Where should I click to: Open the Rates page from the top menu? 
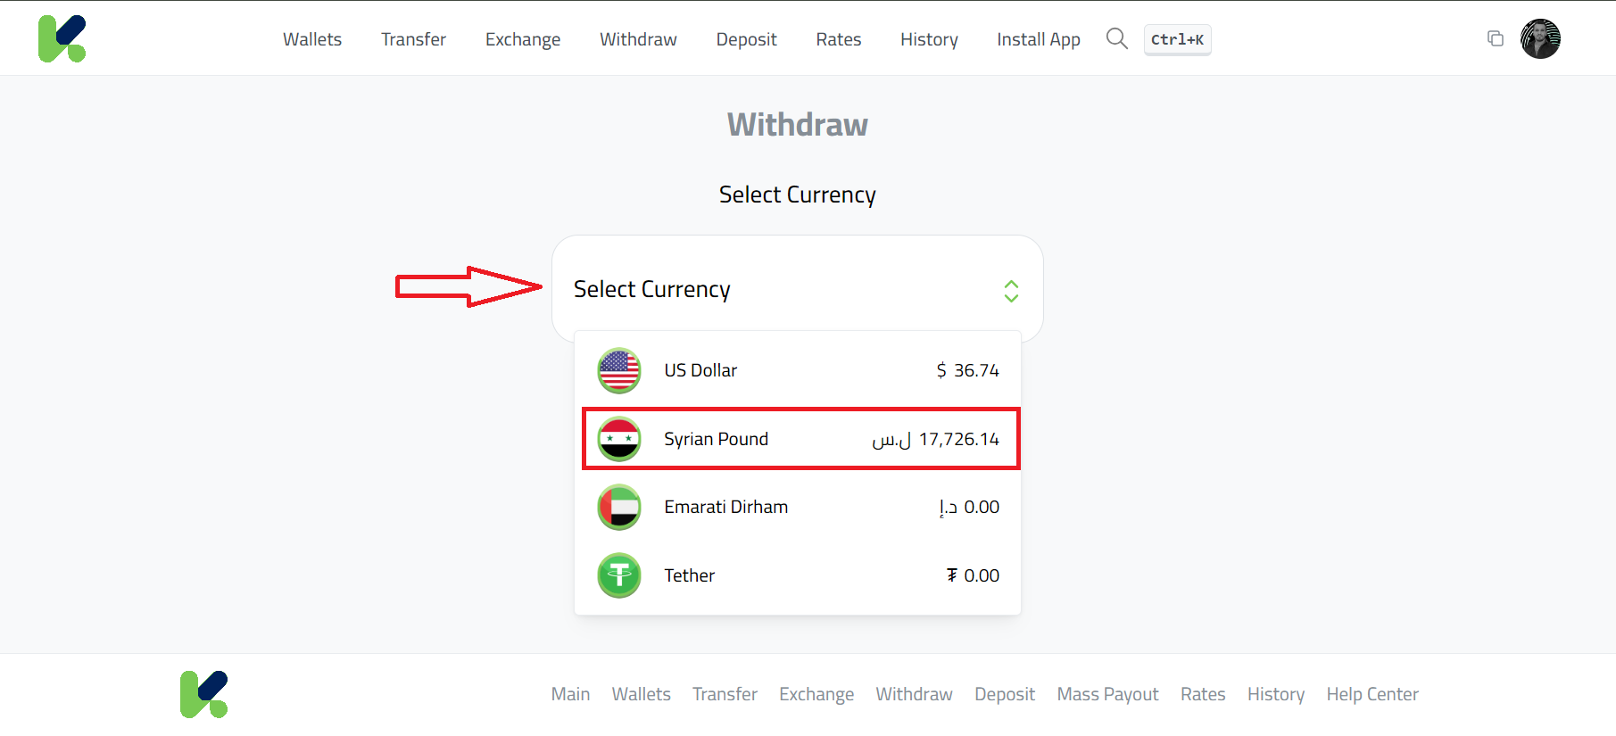(837, 39)
